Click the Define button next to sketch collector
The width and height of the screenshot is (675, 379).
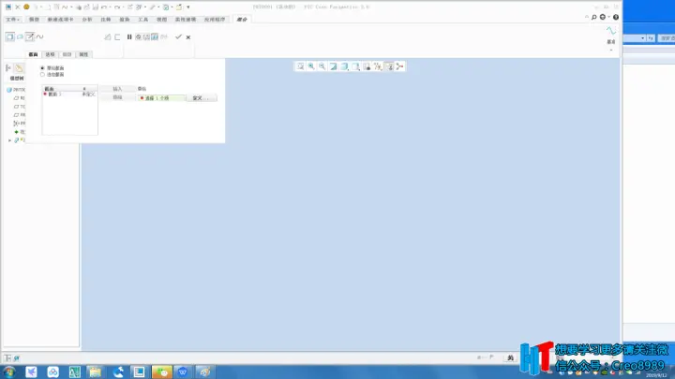(x=201, y=98)
